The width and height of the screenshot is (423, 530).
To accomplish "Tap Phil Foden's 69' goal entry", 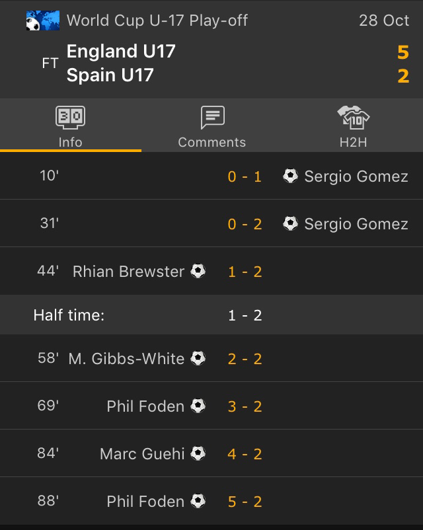I will pyautogui.click(x=145, y=406).
